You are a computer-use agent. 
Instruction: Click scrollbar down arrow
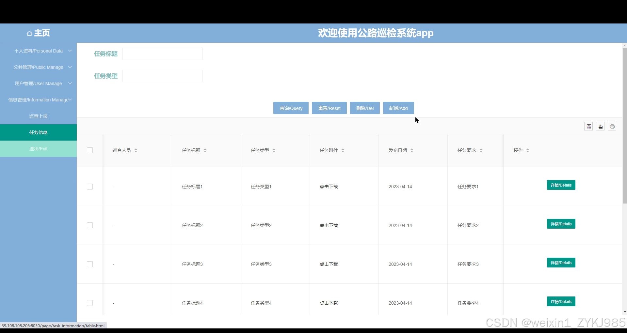[625, 312]
